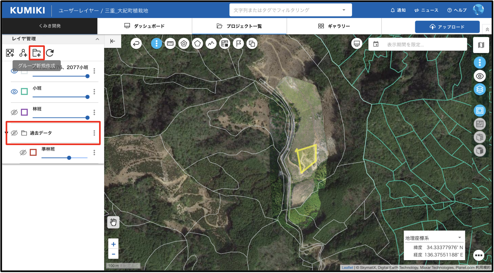Click the undo arrow on map toolbar
494x273 pixels.
click(x=136, y=43)
